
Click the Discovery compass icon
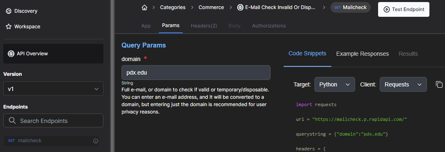point(9,11)
